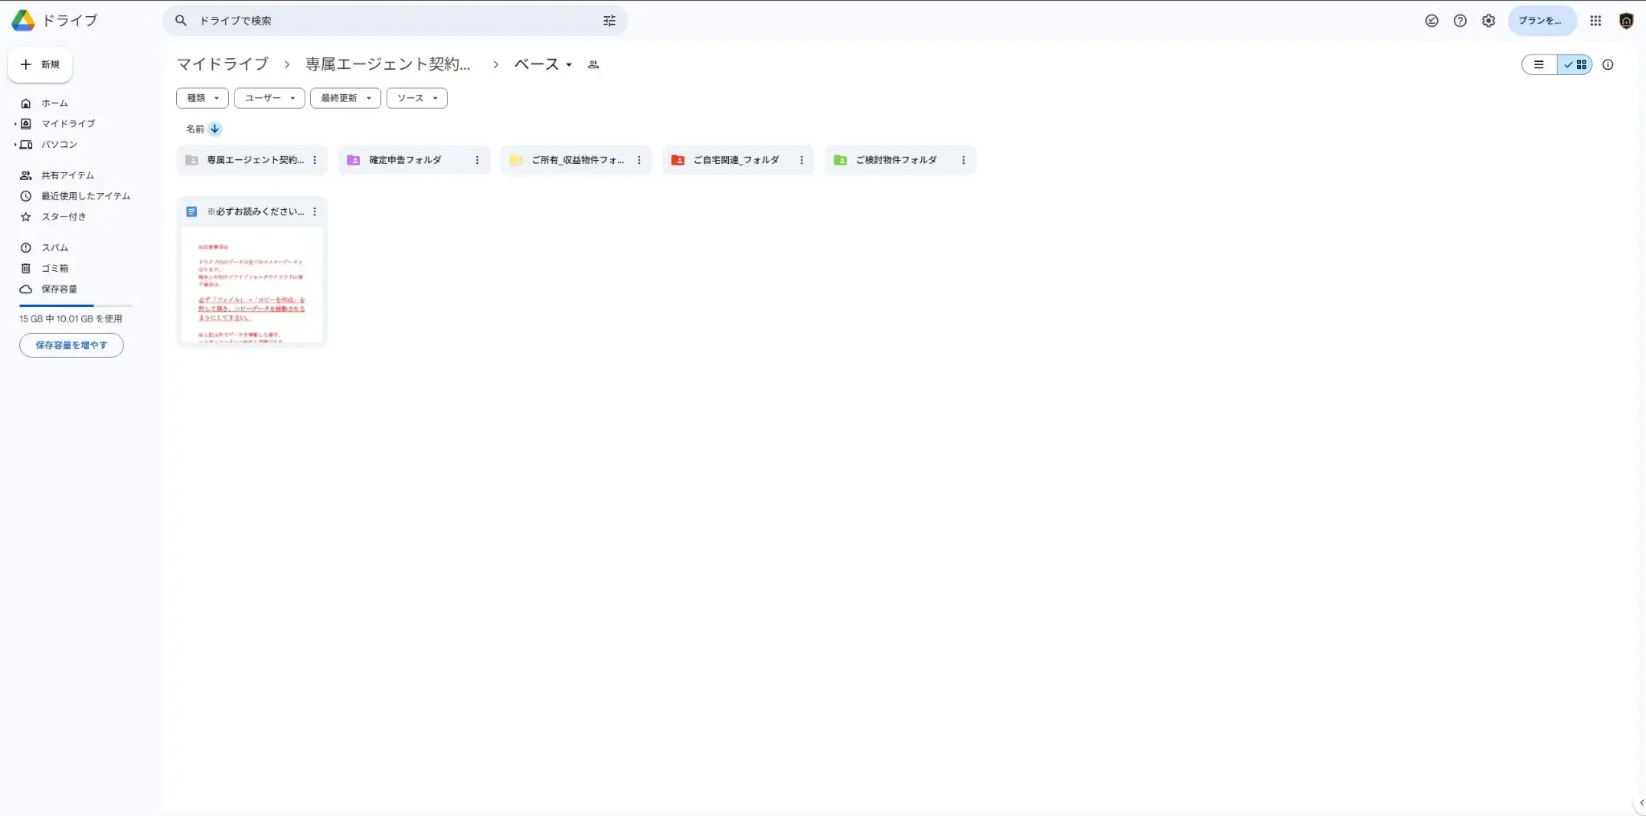
Task: Click the storage usage progress bar
Action: [75, 305]
